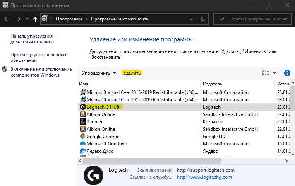Click the Google Chrome icon in list
This screenshot has width=295, height=186.
83,136
